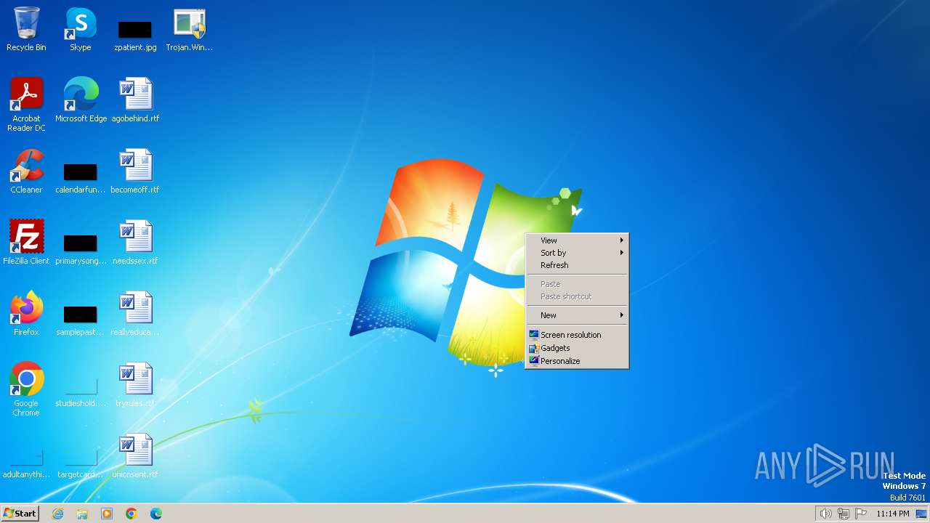Open the Recycle Bin desktop icon
The height and width of the screenshot is (523, 930).
(x=26, y=29)
